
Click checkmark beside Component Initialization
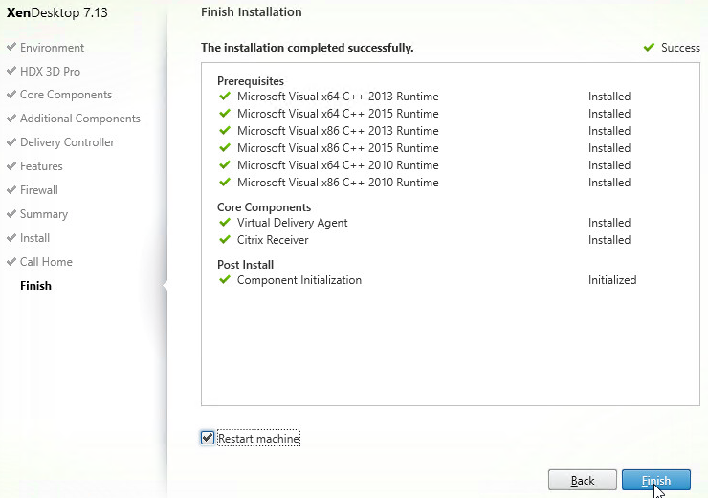click(x=225, y=280)
